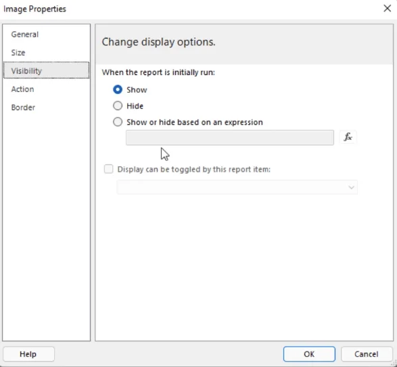397x367 pixels.
Task: Click inside the visibility expression text box
Action: point(230,137)
